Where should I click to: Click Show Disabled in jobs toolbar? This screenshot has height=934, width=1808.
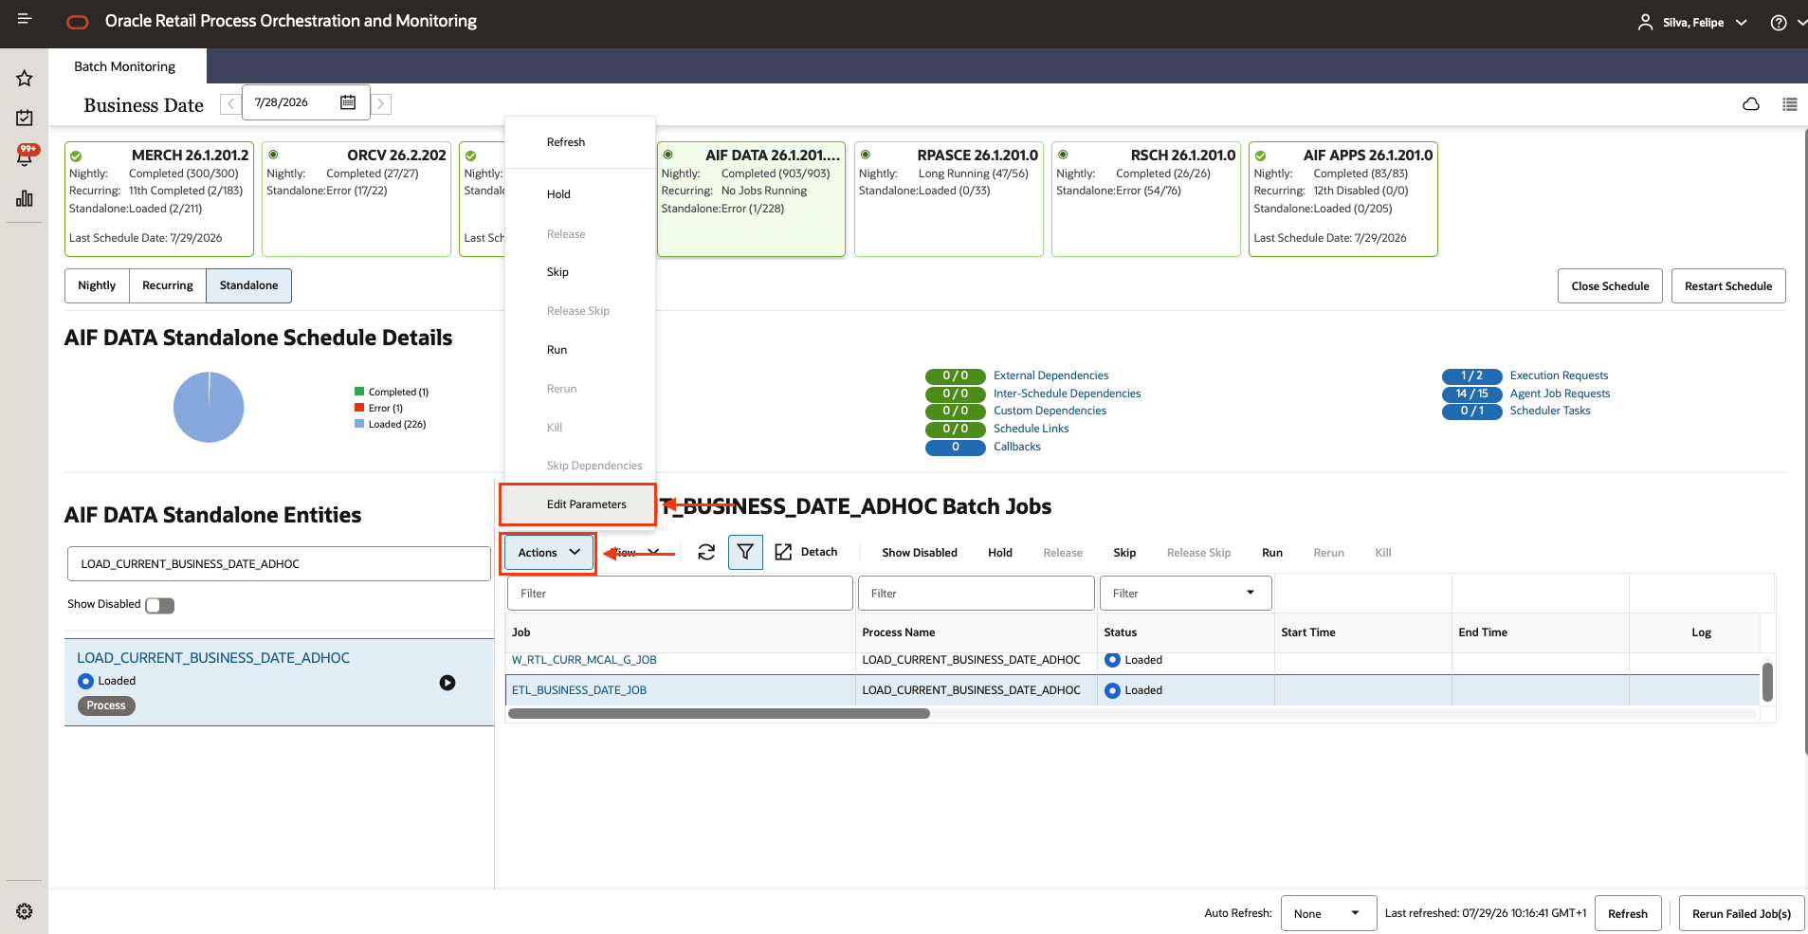920,553
